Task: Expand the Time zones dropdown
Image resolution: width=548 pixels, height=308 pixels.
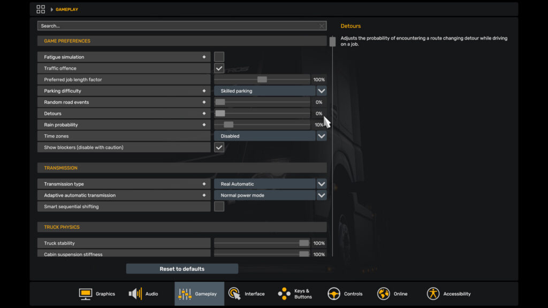Action: coord(321,136)
